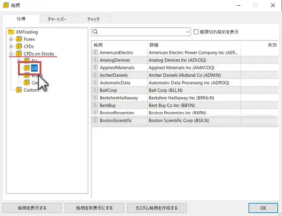Select the Forex tree item
Viewport: 282px width, 216px height.
(29, 39)
